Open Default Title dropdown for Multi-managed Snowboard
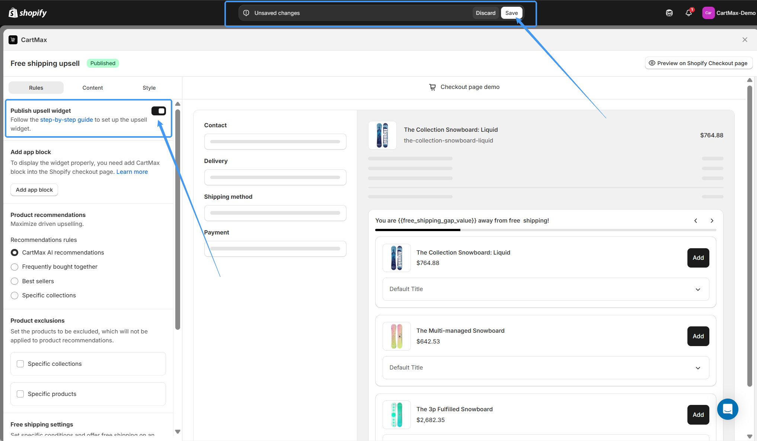The width and height of the screenshot is (757, 441). point(546,368)
